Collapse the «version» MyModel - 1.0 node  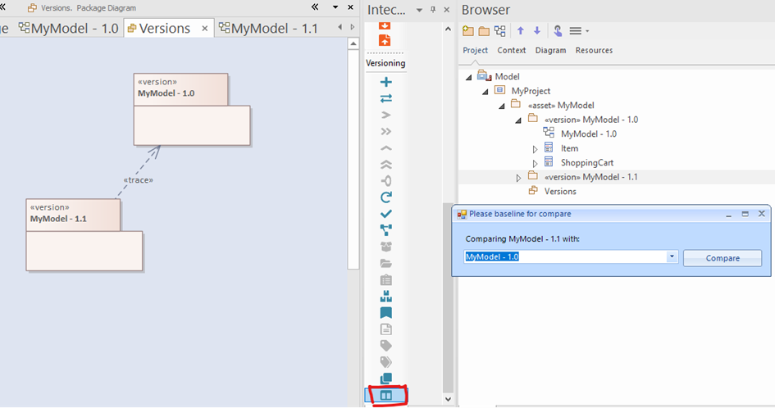click(518, 120)
